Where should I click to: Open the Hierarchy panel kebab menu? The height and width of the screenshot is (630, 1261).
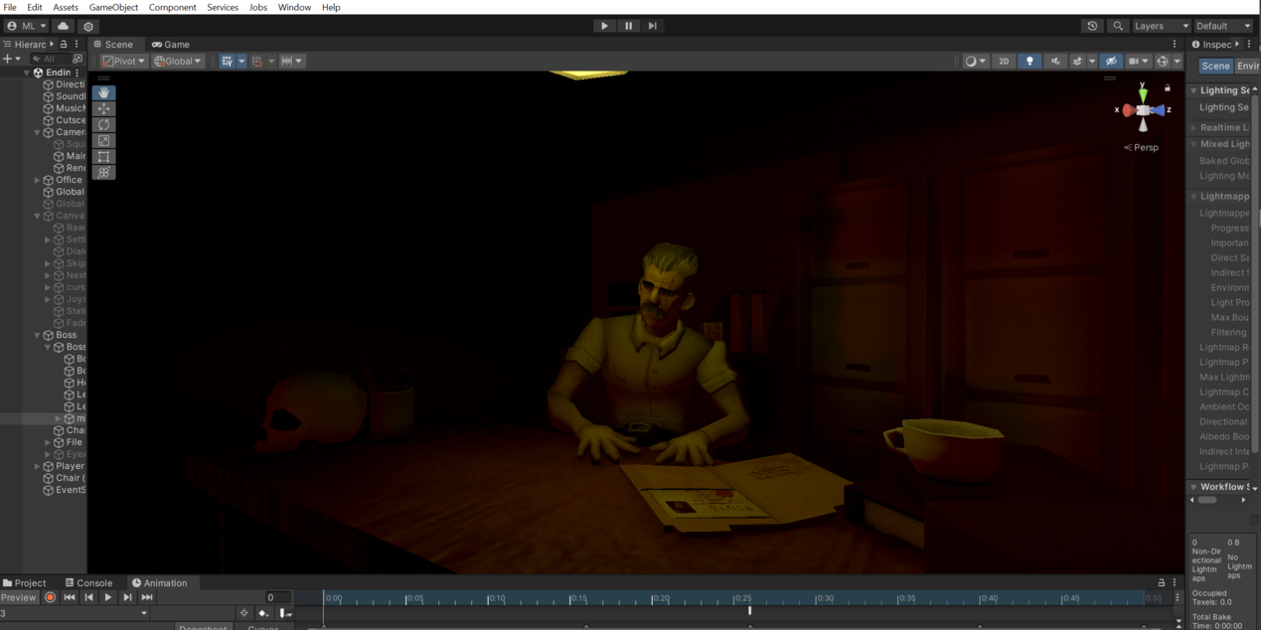pyautogui.click(x=77, y=44)
